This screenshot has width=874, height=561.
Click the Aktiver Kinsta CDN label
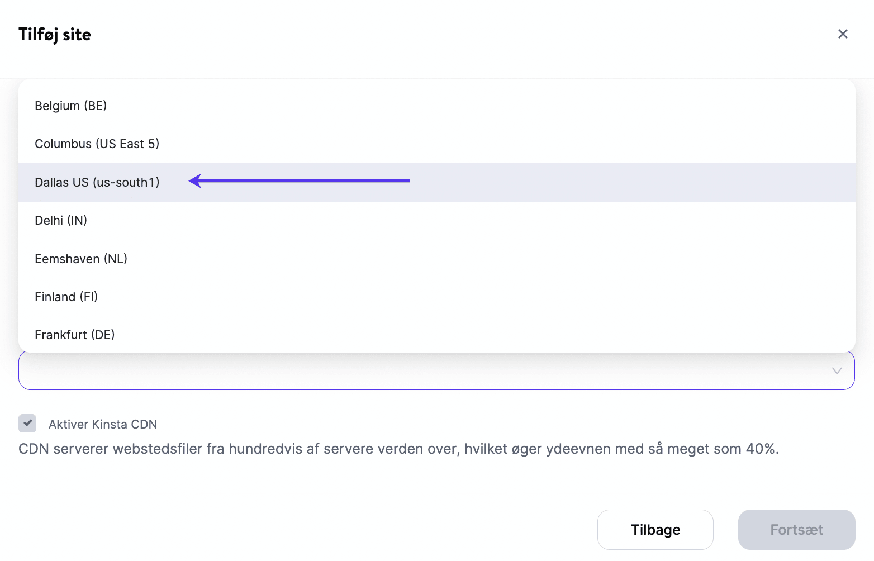103,424
